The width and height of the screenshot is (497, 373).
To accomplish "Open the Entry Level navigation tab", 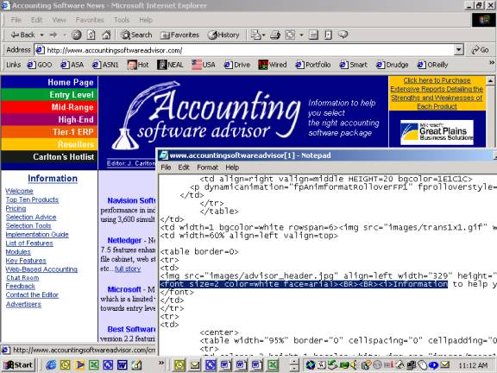I will [49, 94].
